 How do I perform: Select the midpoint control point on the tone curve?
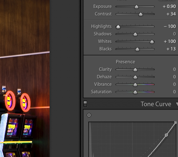(x=166, y=135)
